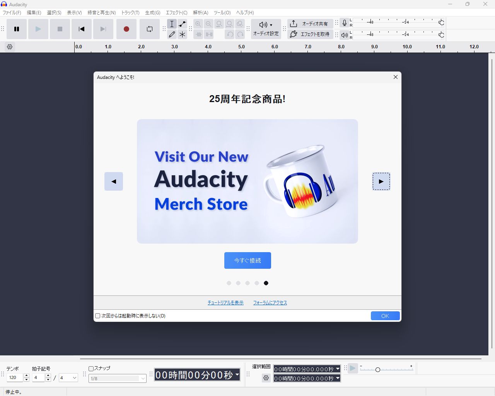The height and width of the screenshot is (396, 495).
Task: Open the エフェクト(C) menu
Action: coord(176,13)
